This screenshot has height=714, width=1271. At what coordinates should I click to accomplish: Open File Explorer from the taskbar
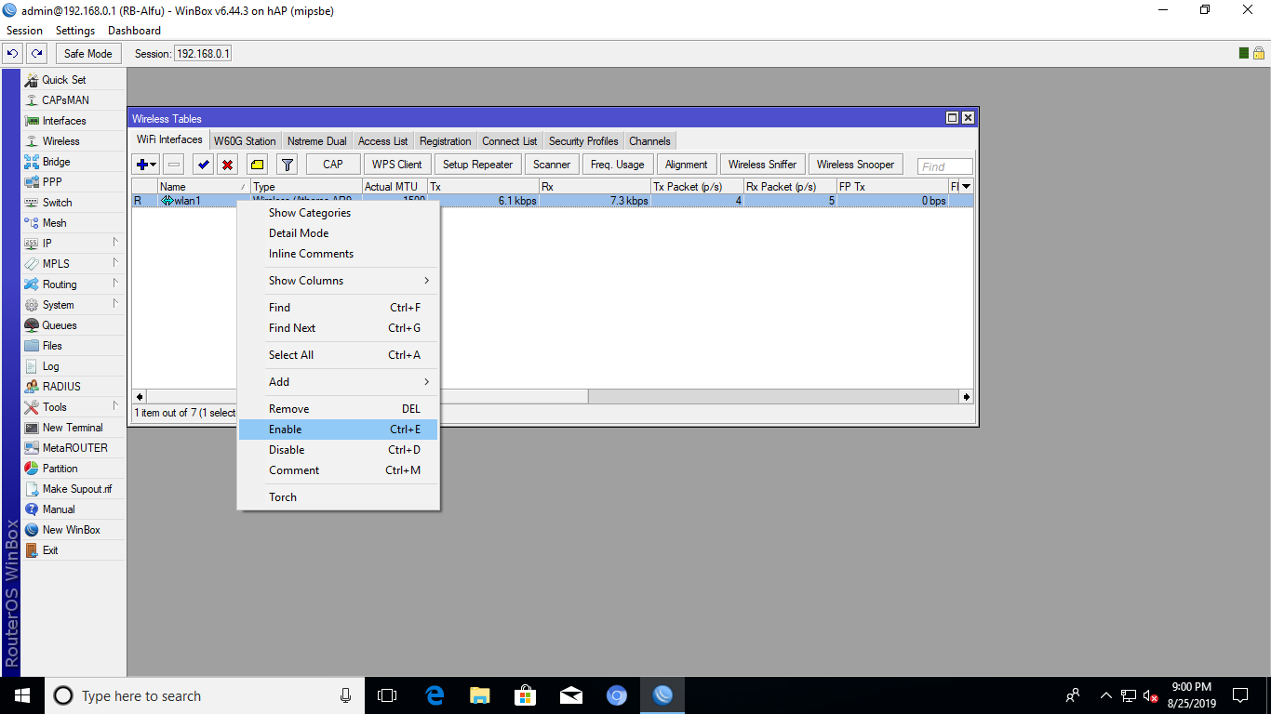(479, 695)
